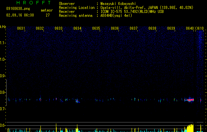Click the 1.0 kHz axis label
207x132 pixels.
(3, 59)
